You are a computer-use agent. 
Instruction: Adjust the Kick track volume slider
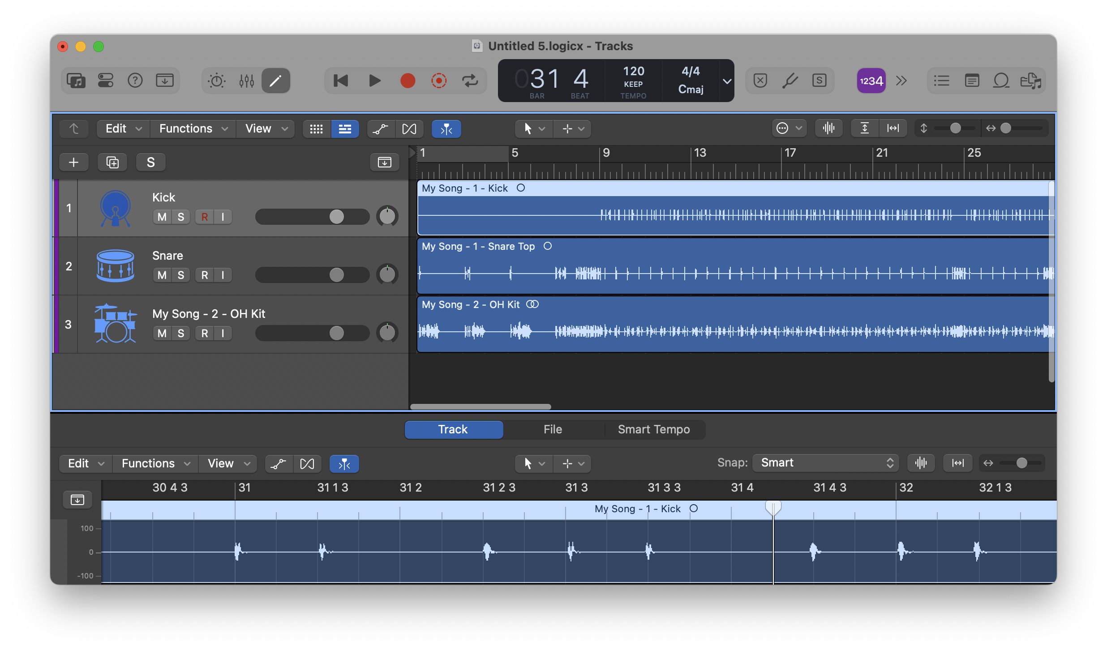pos(312,217)
